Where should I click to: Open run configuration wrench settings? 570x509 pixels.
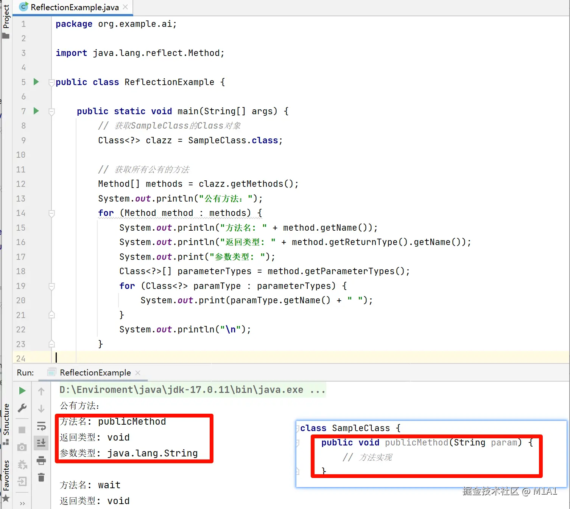(x=22, y=408)
